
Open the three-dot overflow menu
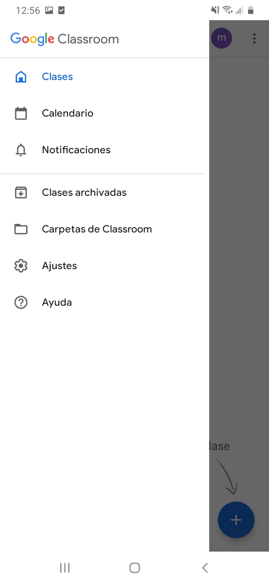click(x=254, y=38)
